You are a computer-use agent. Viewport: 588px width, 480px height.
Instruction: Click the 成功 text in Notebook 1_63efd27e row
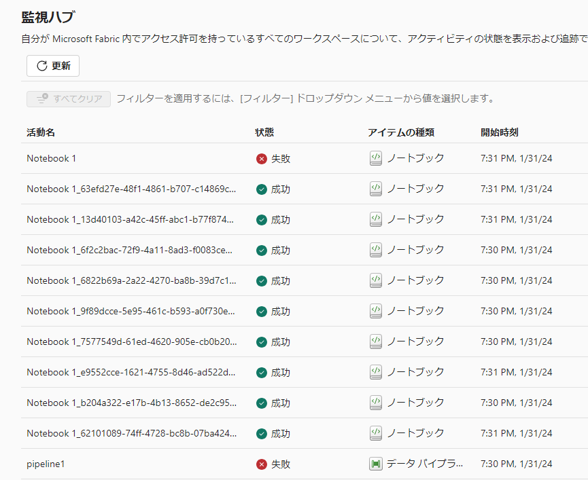(281, 189)
